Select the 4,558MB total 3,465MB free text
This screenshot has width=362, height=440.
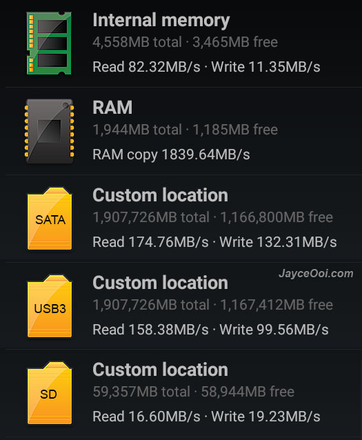point(185,42)
